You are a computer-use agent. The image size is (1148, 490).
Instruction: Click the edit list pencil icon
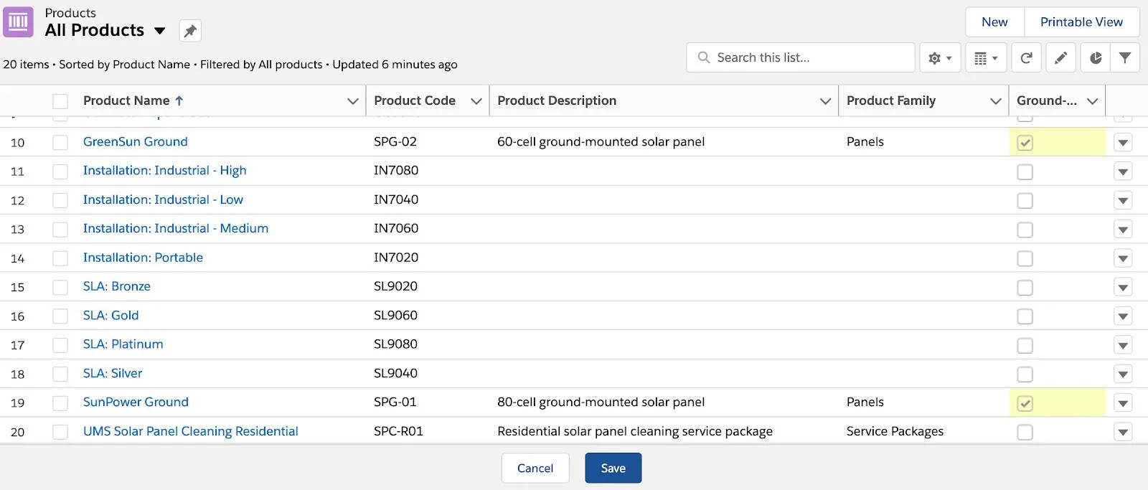1060,58
